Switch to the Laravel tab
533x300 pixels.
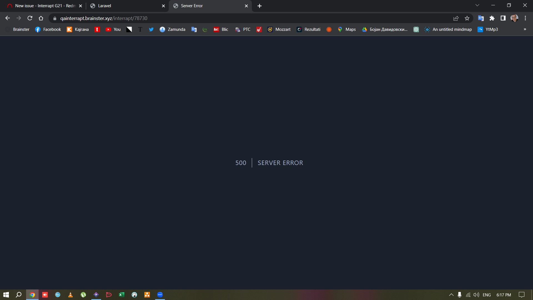pos(125,6)
